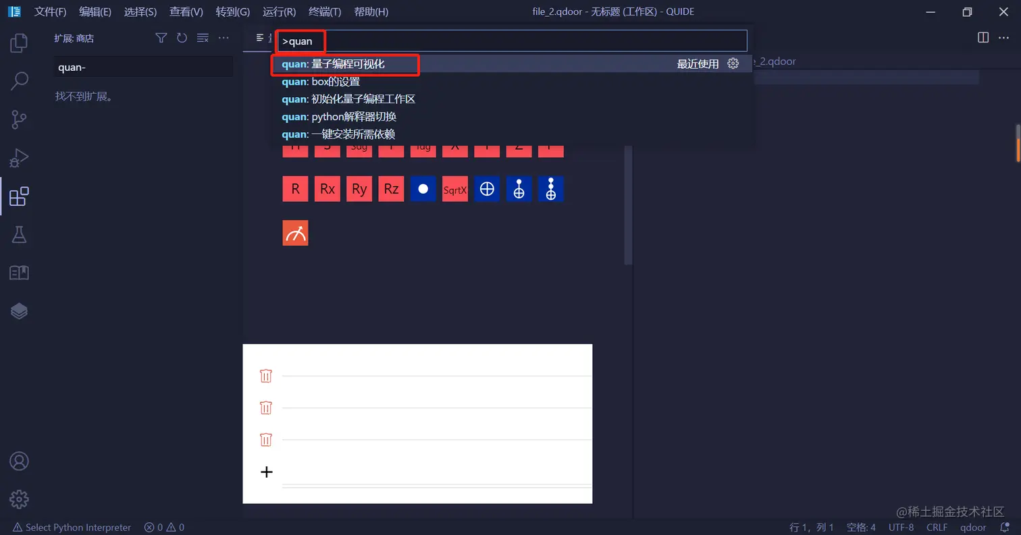This screenshot has height=535, width=1021.
Task: Open the Run and Debug view
Action: click(19, 158)
